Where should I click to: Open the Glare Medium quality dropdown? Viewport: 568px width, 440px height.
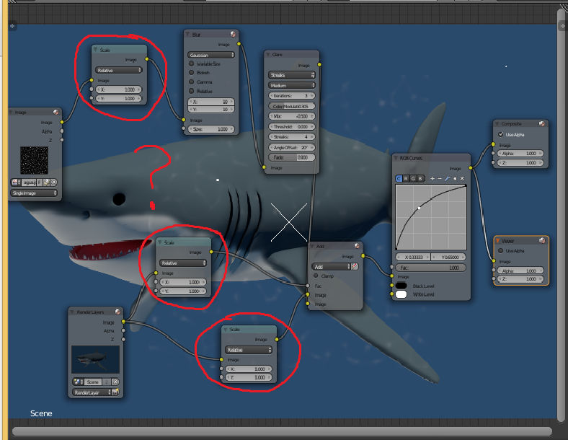(292, 85)
